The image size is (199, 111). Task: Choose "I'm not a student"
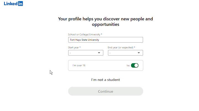click(x=105, y=80)
